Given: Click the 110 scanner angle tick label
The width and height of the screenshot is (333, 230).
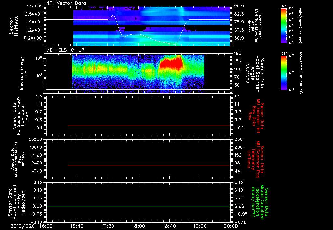Looking at the screenshot, I should tap(238, 69).
